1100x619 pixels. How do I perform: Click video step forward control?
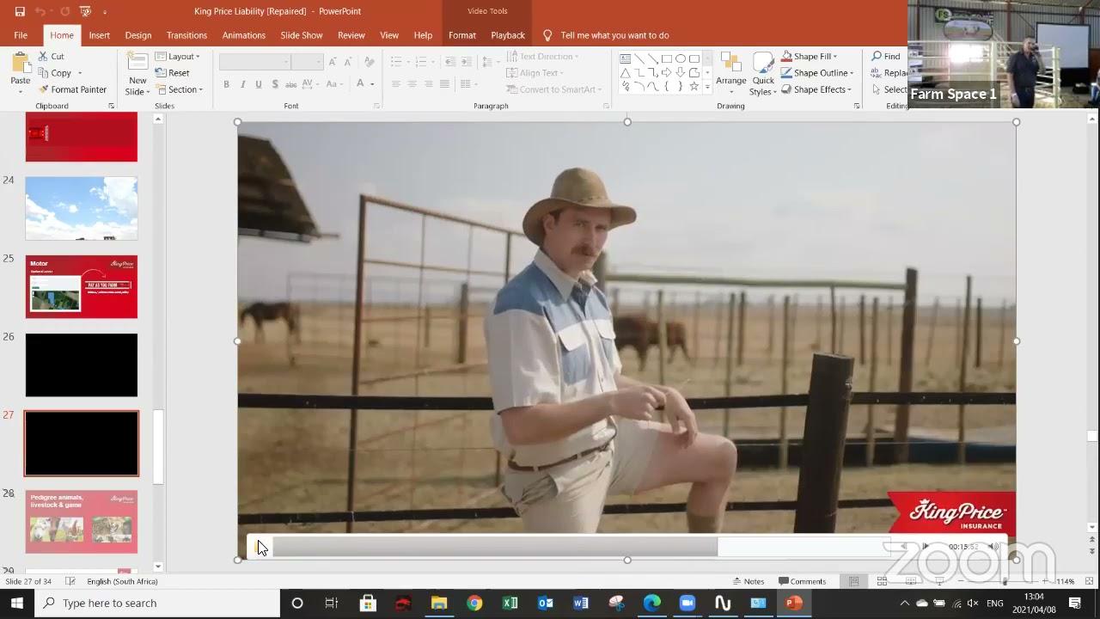926,547
